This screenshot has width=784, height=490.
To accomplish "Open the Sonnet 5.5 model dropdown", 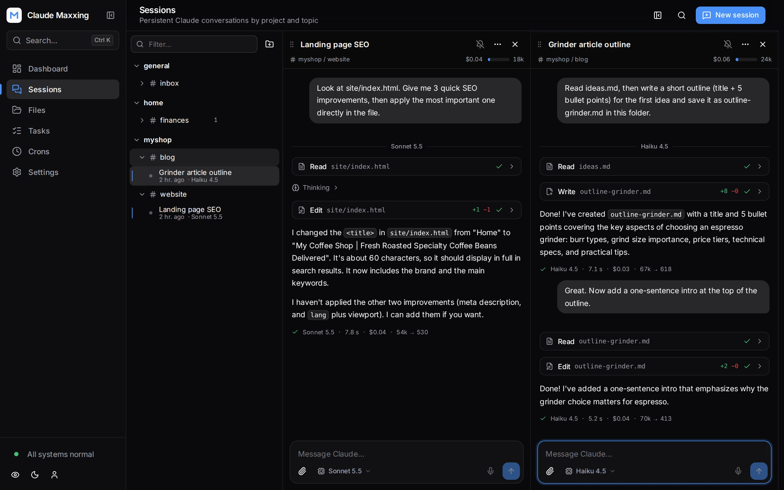I will click(x=344, y=471).
